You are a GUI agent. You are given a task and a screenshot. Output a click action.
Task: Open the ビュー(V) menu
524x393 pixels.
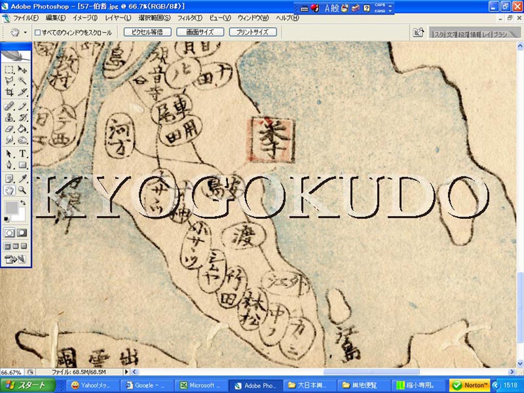click(x=220, y=18)
